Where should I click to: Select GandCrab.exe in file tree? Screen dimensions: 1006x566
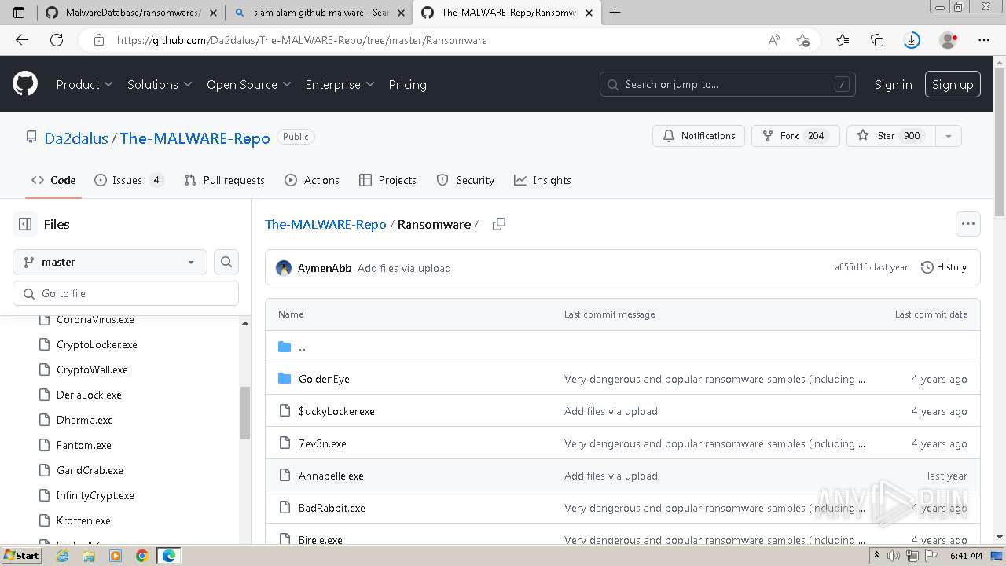click(x=90, y=470)
